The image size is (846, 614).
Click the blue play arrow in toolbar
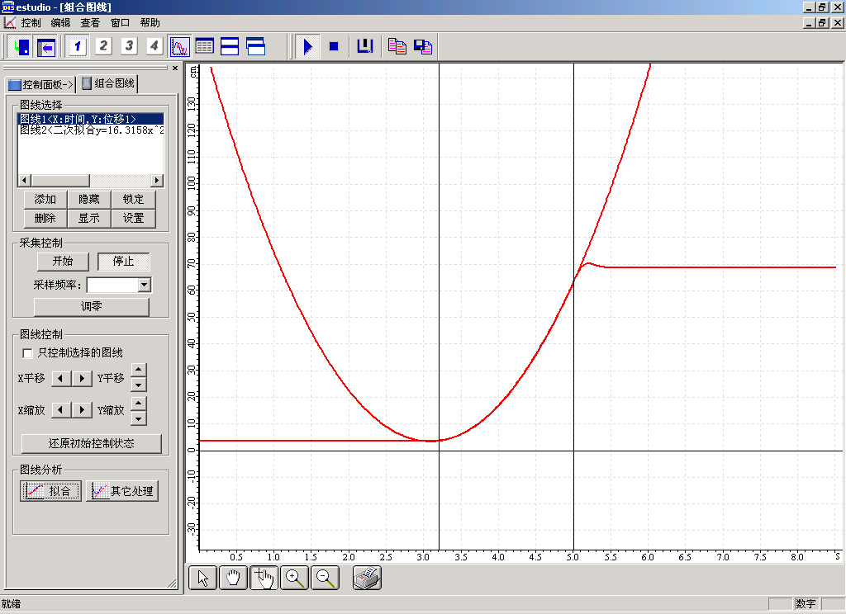[307, 46]
